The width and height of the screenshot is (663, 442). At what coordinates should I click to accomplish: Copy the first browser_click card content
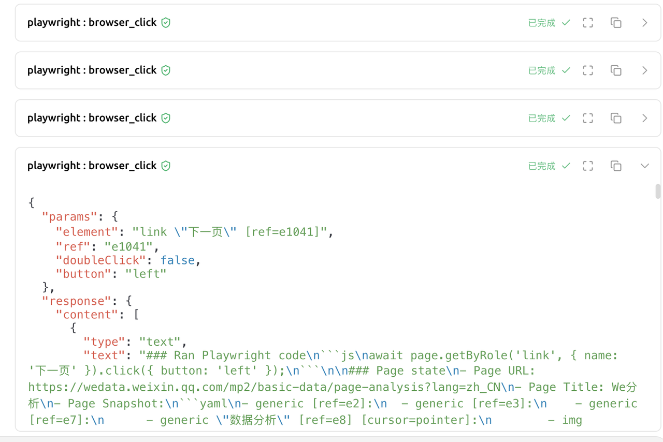[616, 23]
